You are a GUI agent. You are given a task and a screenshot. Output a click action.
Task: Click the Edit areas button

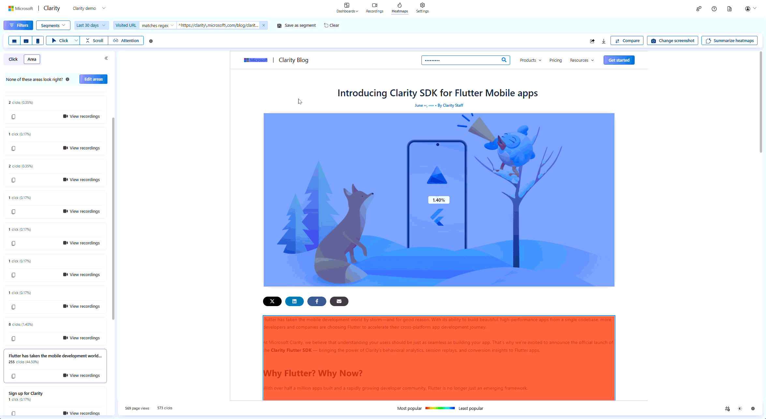(x=94, y=79)
